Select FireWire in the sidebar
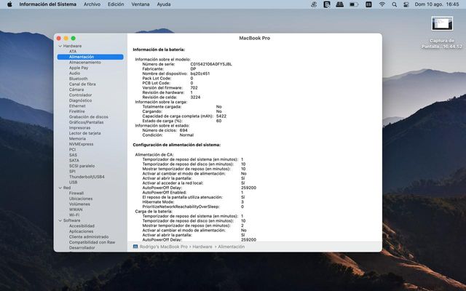Viewport: 466px width, 291px height. coord(76,111)
